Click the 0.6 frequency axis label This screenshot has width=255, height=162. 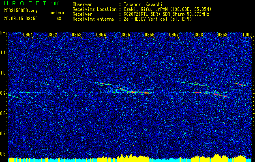tap(4, 154)
